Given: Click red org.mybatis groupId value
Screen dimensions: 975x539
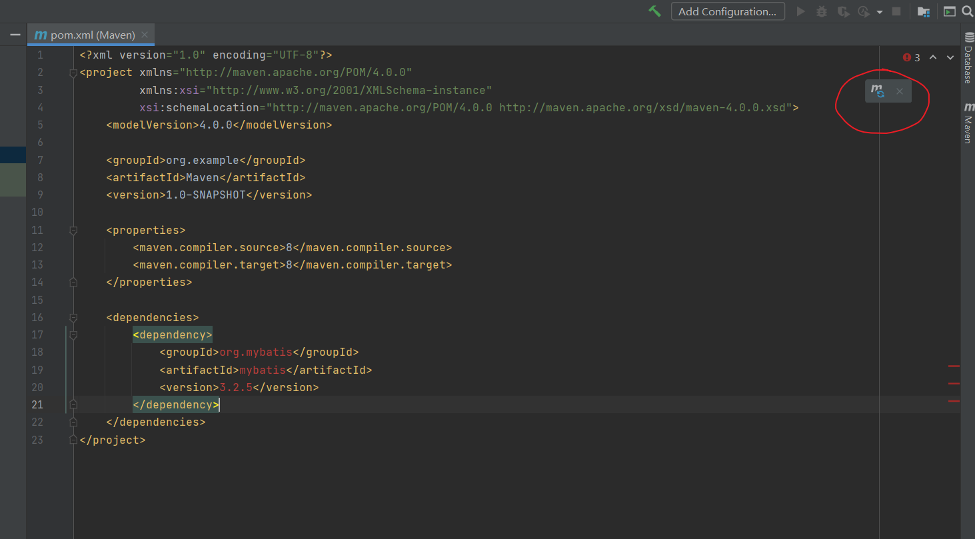Looking at the screenshot, I should [x=256, y=352].
